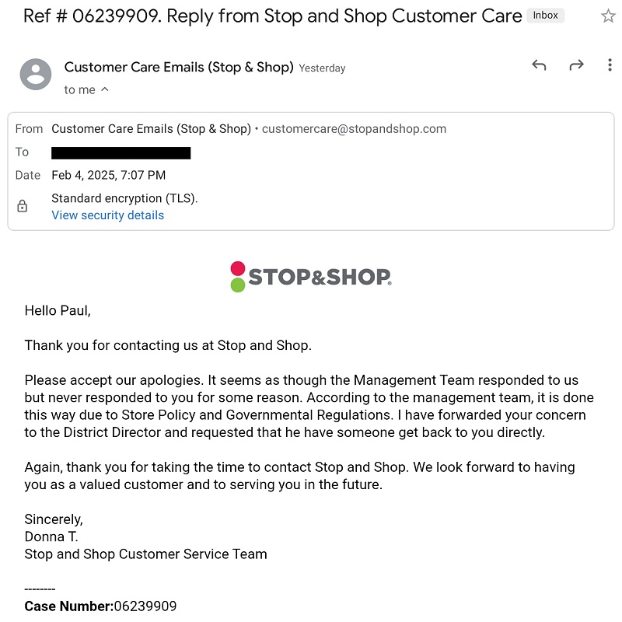Viewport: 622px width, 622px height.
Task: Click the lock encryption icon
Action: [x=23, y=206]
